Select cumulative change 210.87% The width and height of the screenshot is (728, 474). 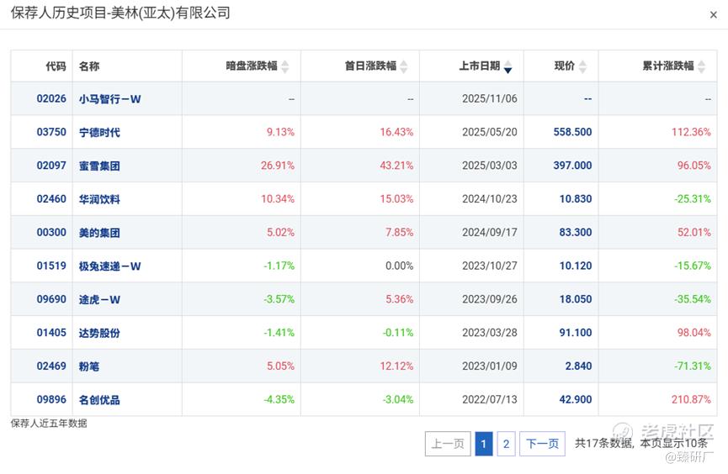[x=691, y=399]
